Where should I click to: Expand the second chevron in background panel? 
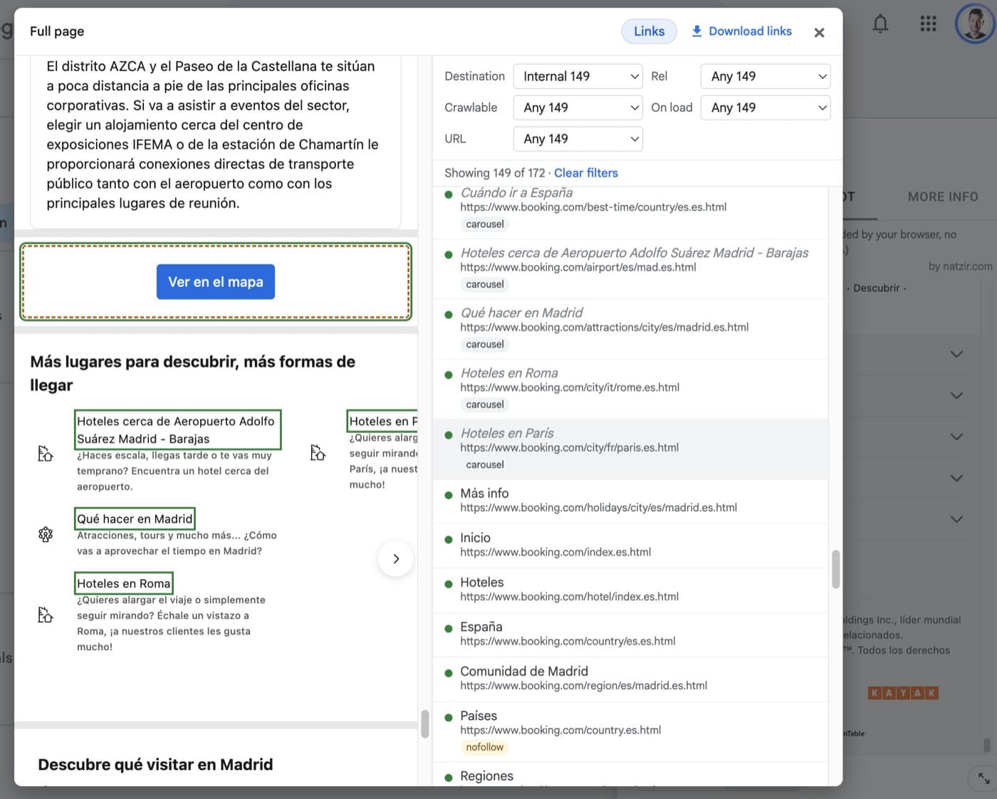click(956, 395)
